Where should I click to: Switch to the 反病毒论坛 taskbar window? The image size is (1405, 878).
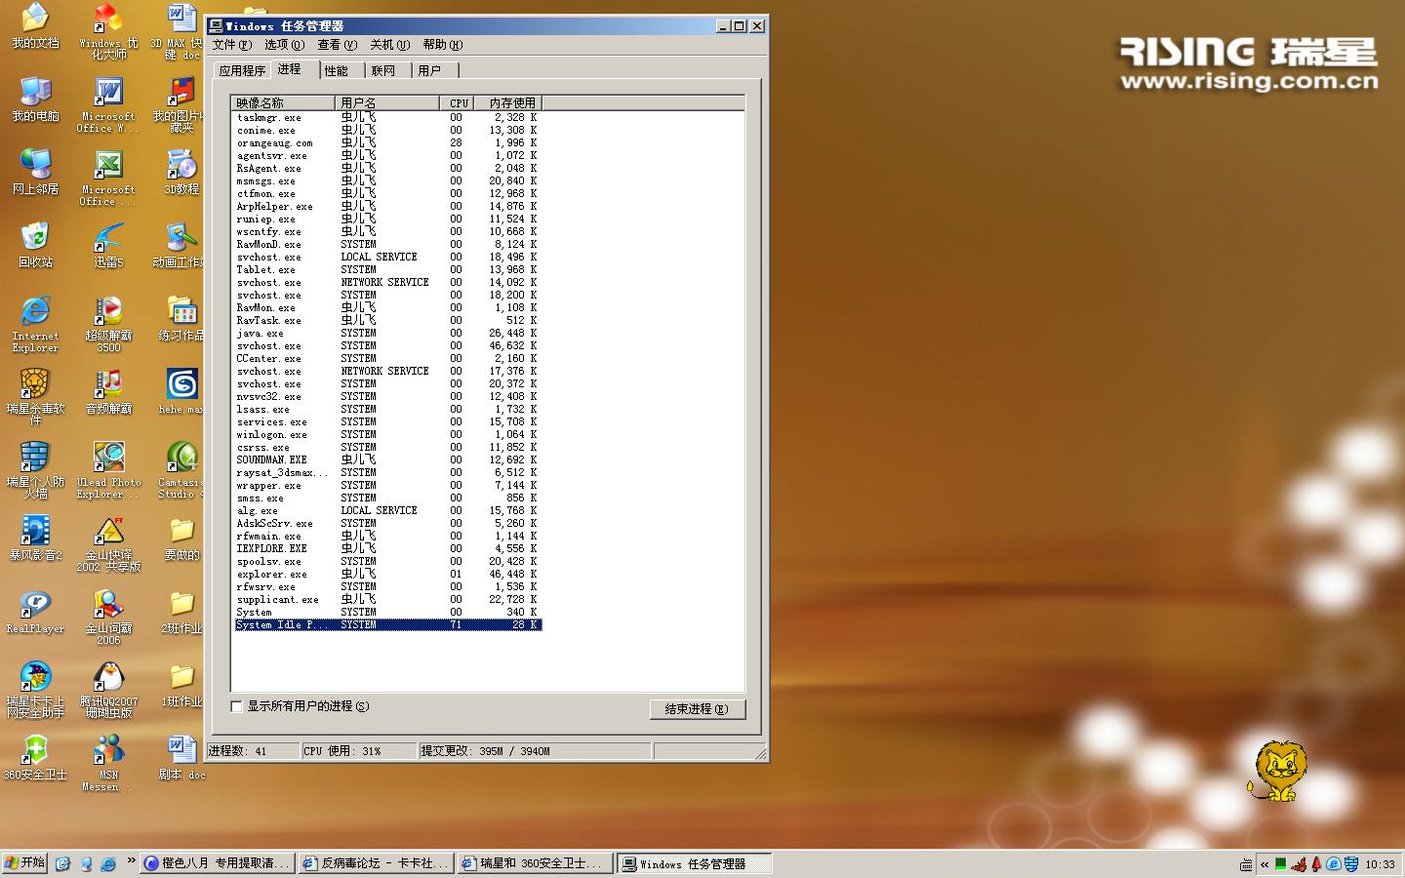(377, 863)
